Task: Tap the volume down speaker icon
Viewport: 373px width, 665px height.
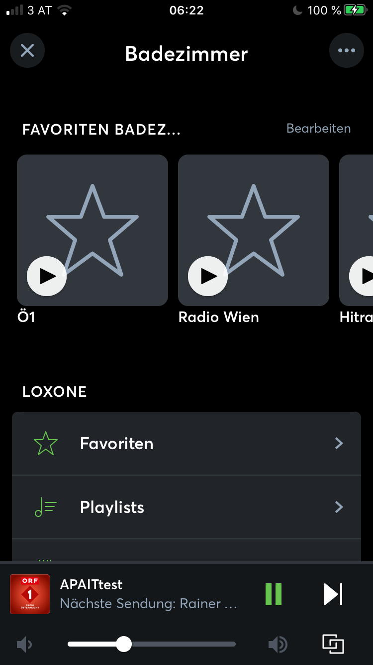Action: 24,645
